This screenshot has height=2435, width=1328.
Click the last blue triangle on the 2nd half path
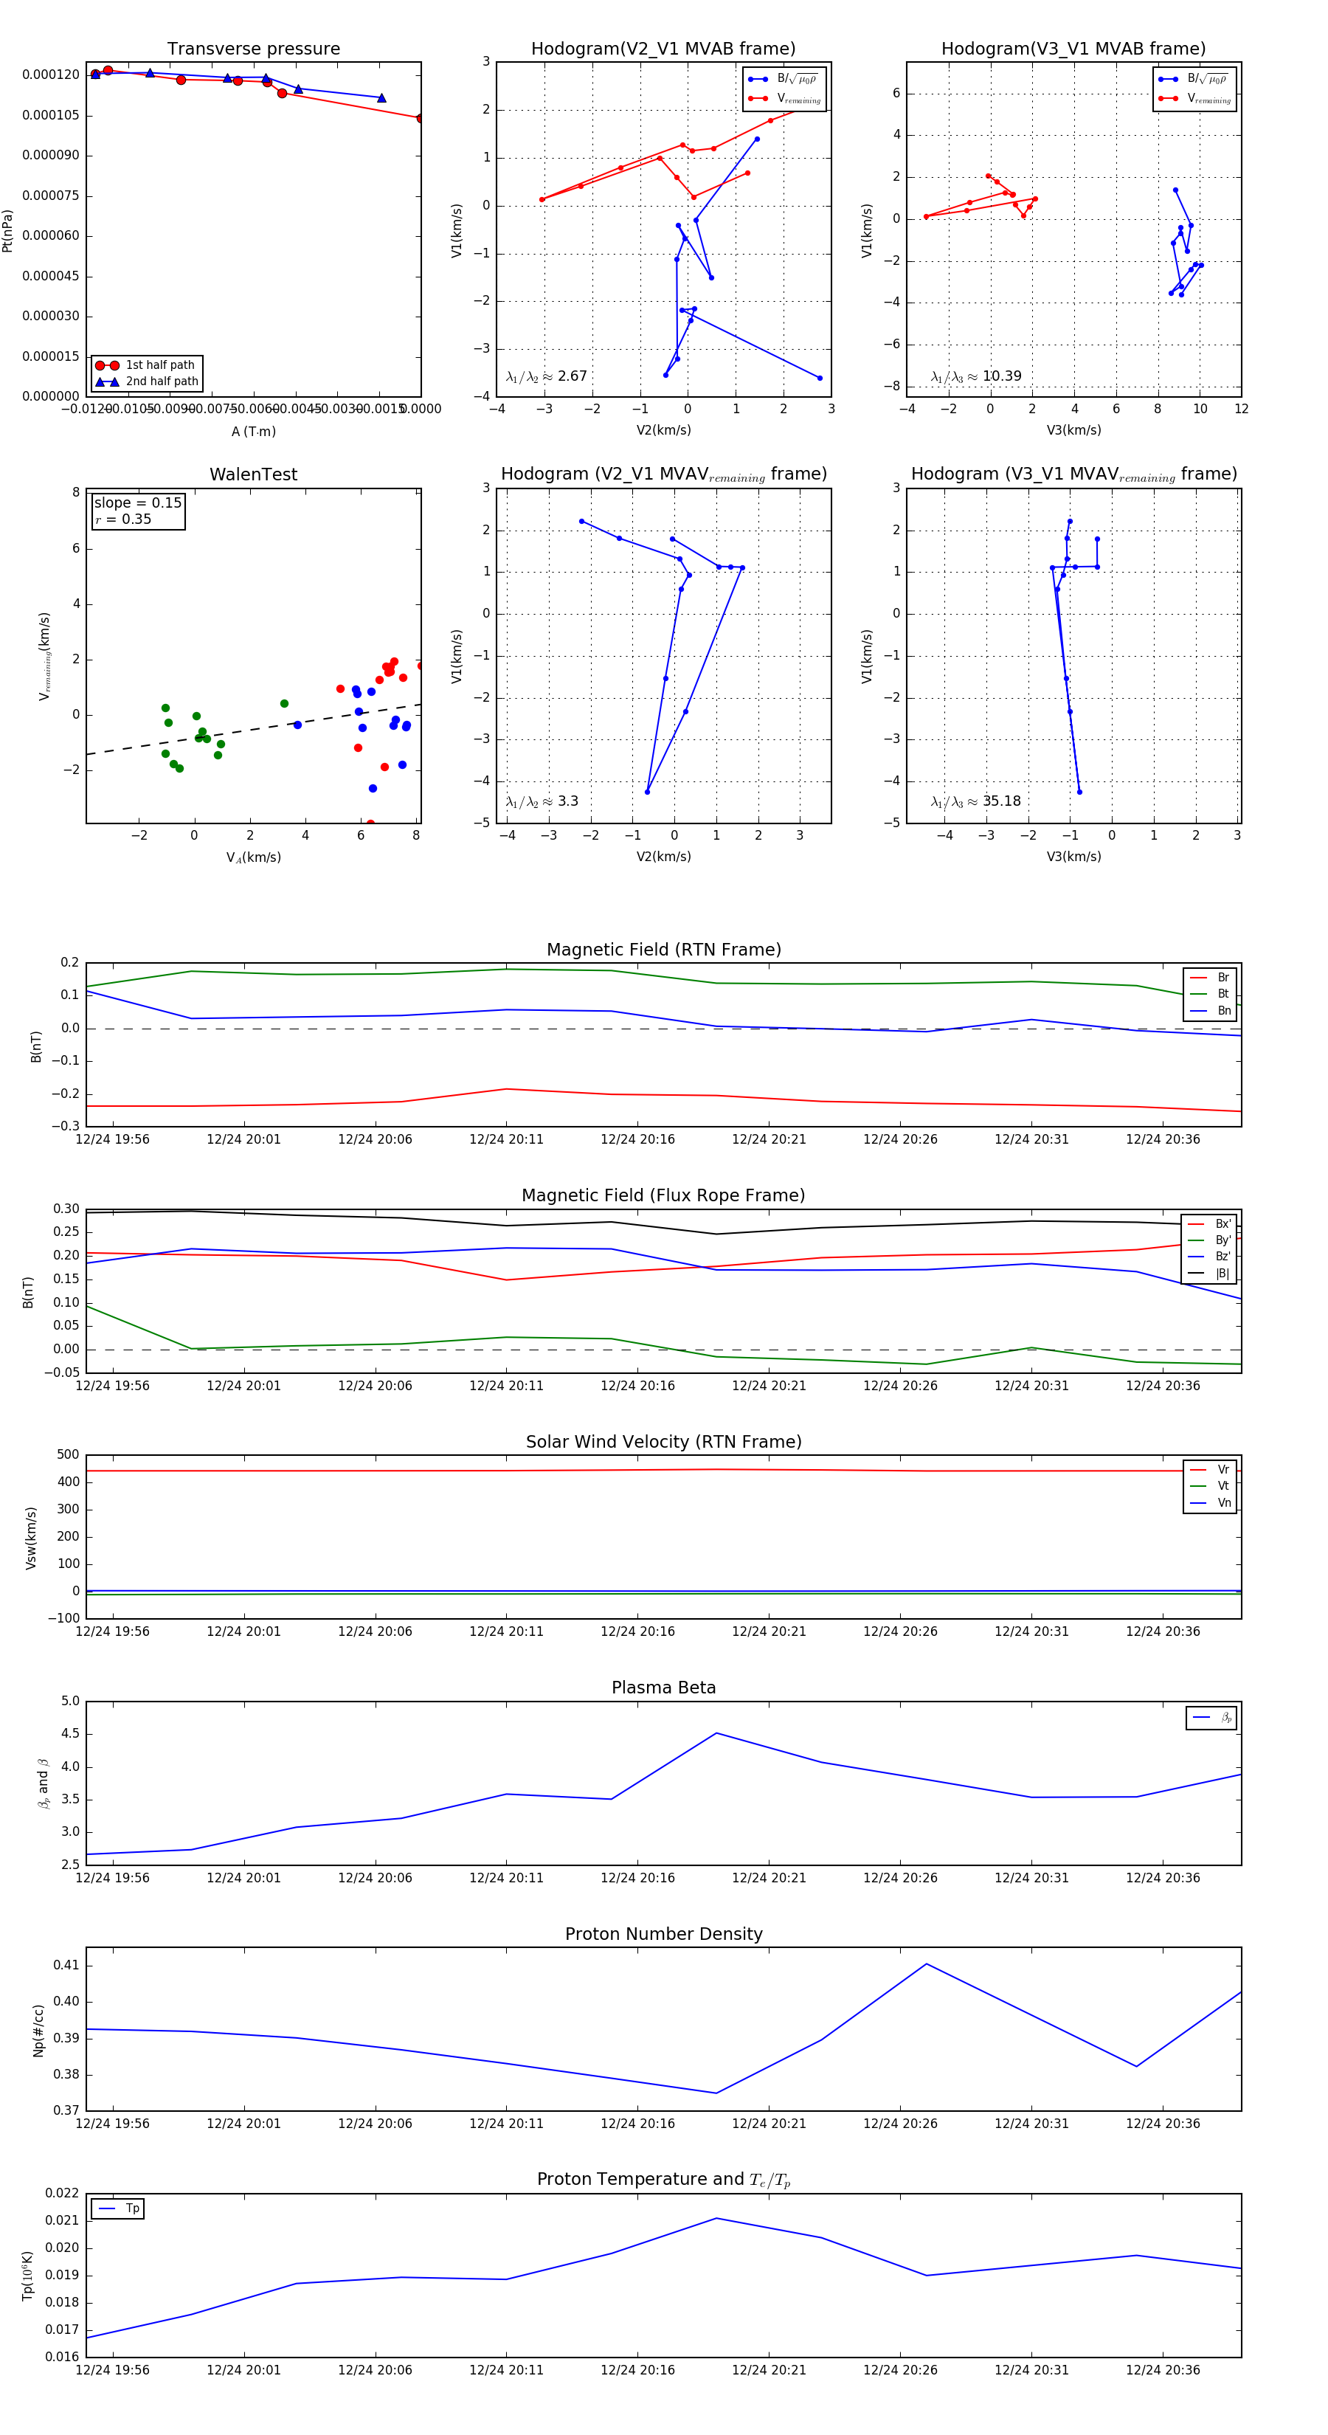tap(382, 97)
